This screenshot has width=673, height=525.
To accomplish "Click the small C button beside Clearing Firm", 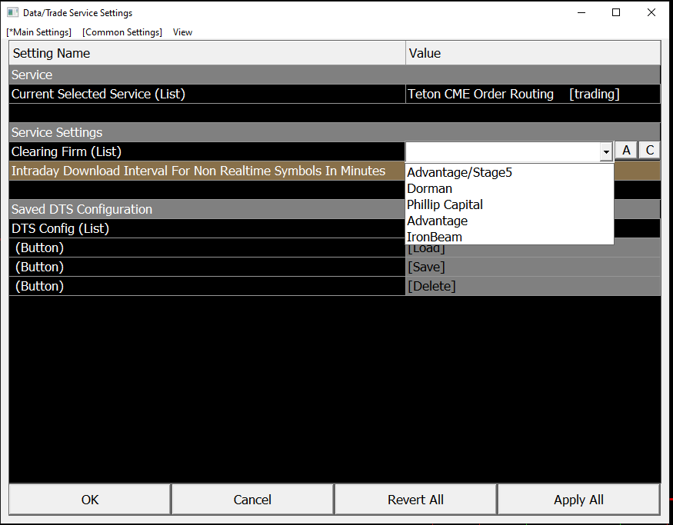I will [x=650, y=151].
